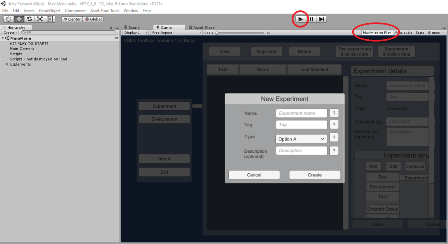Select the Move tool
Screen dimensions: 448x244
(x=19, y=19)
